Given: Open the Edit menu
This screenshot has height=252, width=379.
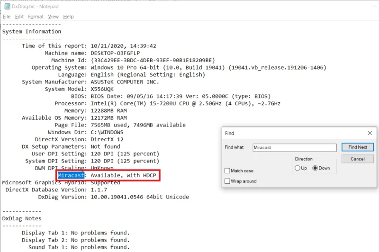Looking at the screenshot, I should [x=19, y=17].
